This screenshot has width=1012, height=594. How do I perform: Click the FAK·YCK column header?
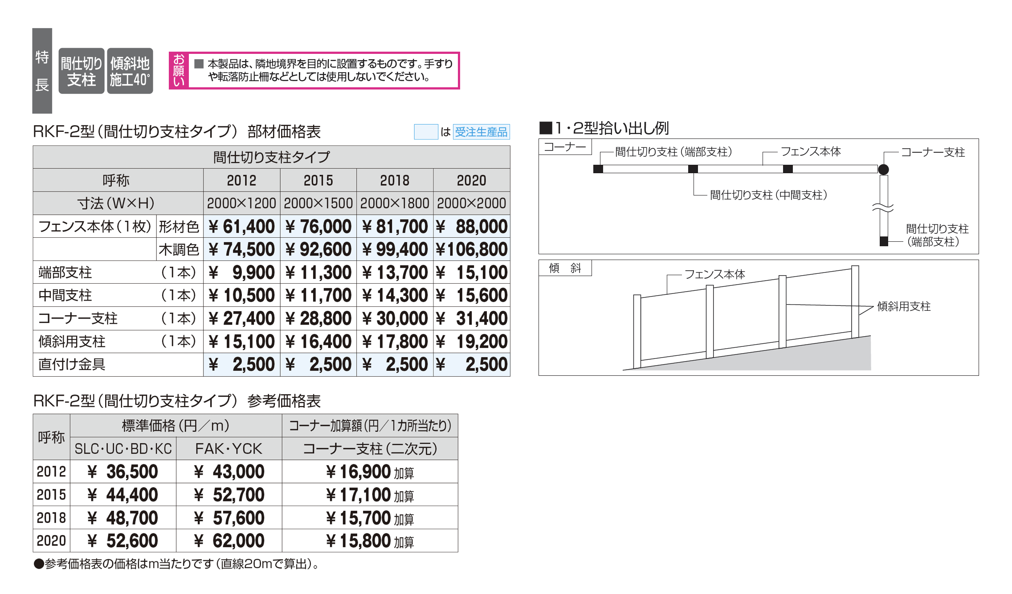coord(229,448)
